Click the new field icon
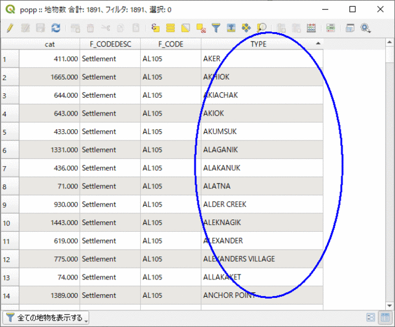395x327 pixels. click(x=281, y=28)
